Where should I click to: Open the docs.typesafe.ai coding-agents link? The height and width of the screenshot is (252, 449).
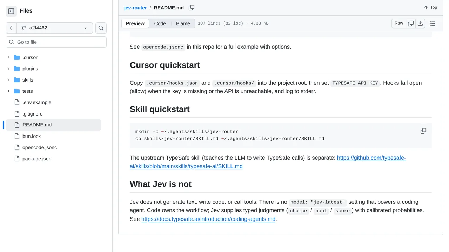point(208,219)
